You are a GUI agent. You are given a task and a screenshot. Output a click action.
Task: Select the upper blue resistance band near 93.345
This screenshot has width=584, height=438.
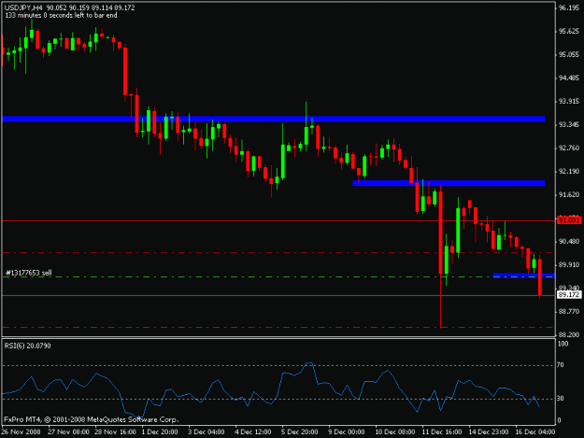click(x=274, y=120)
